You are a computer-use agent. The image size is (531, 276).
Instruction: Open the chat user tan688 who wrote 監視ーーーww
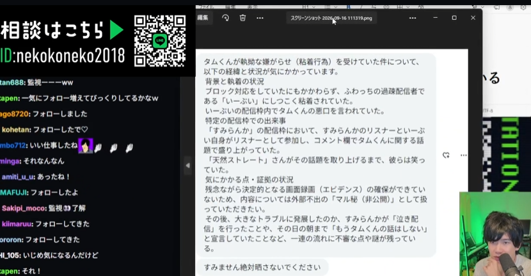click(x=12, y=83)
